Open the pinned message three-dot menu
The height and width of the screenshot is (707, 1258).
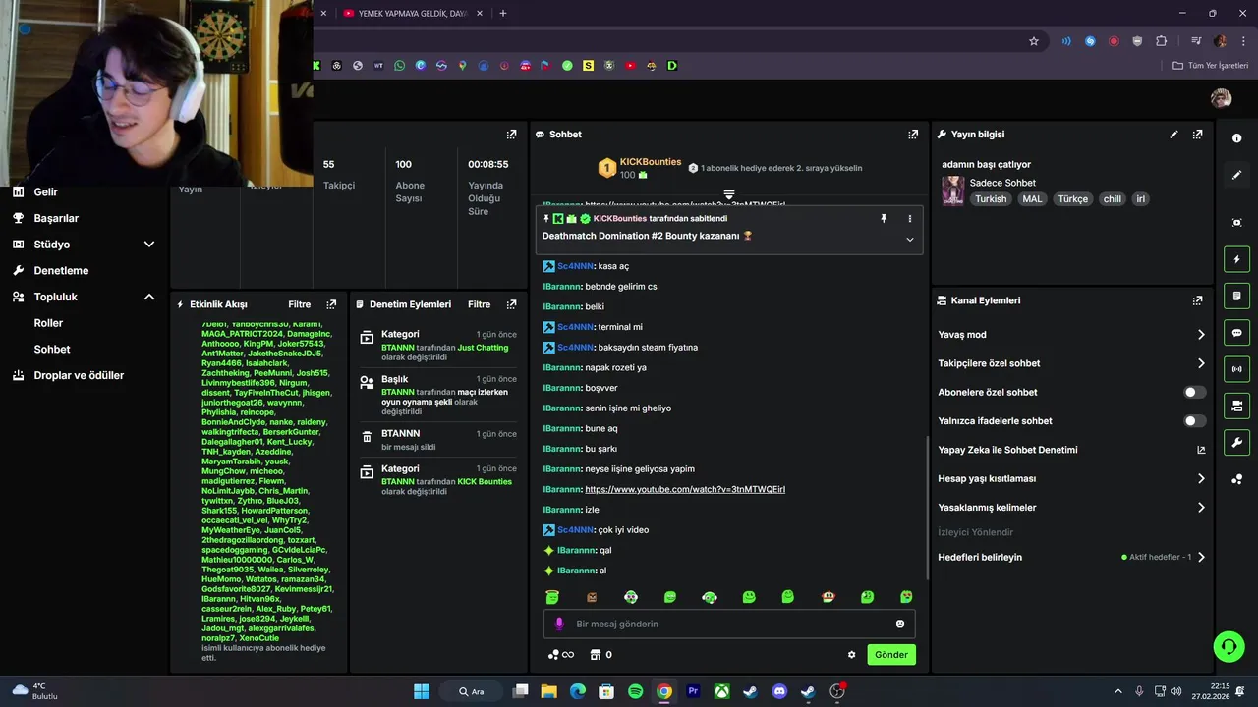[909, 219]
